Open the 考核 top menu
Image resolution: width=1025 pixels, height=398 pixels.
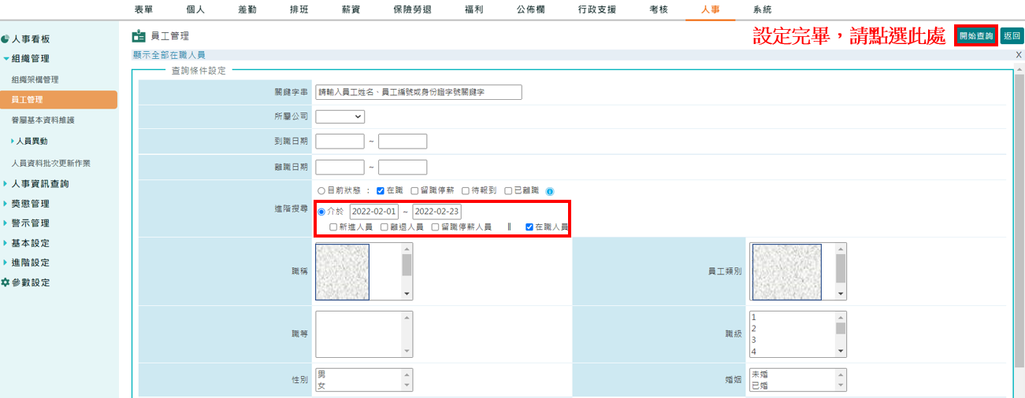[x=659, y=9]
